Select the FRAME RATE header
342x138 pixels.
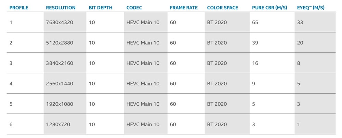(x=184, y=8)
